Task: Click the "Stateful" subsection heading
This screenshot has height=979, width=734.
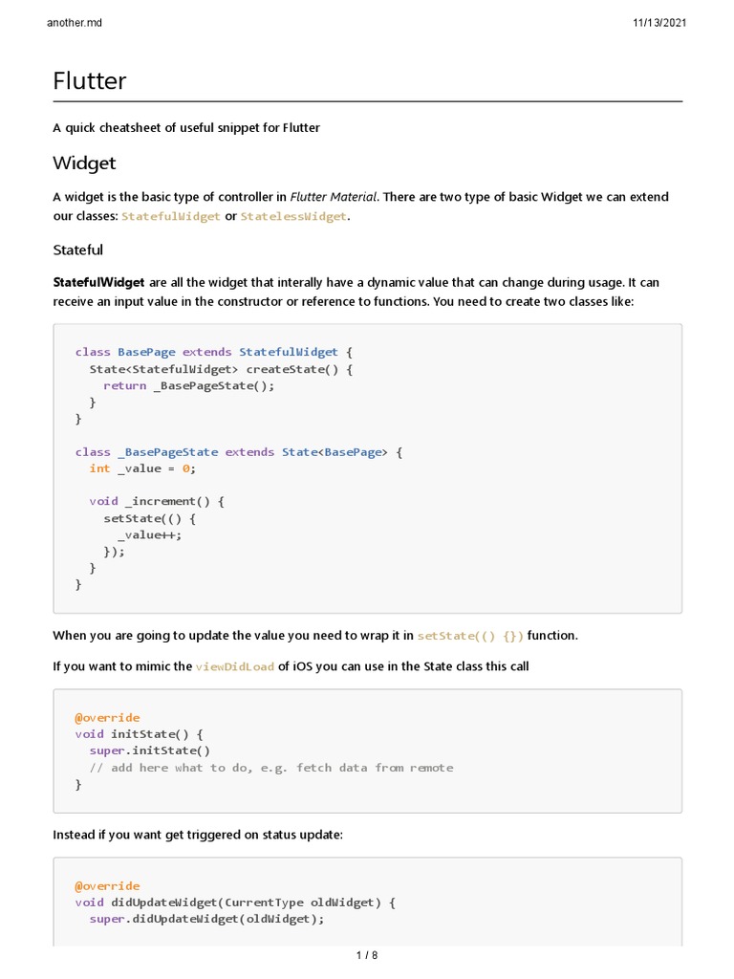Action: tap(77, 250)
